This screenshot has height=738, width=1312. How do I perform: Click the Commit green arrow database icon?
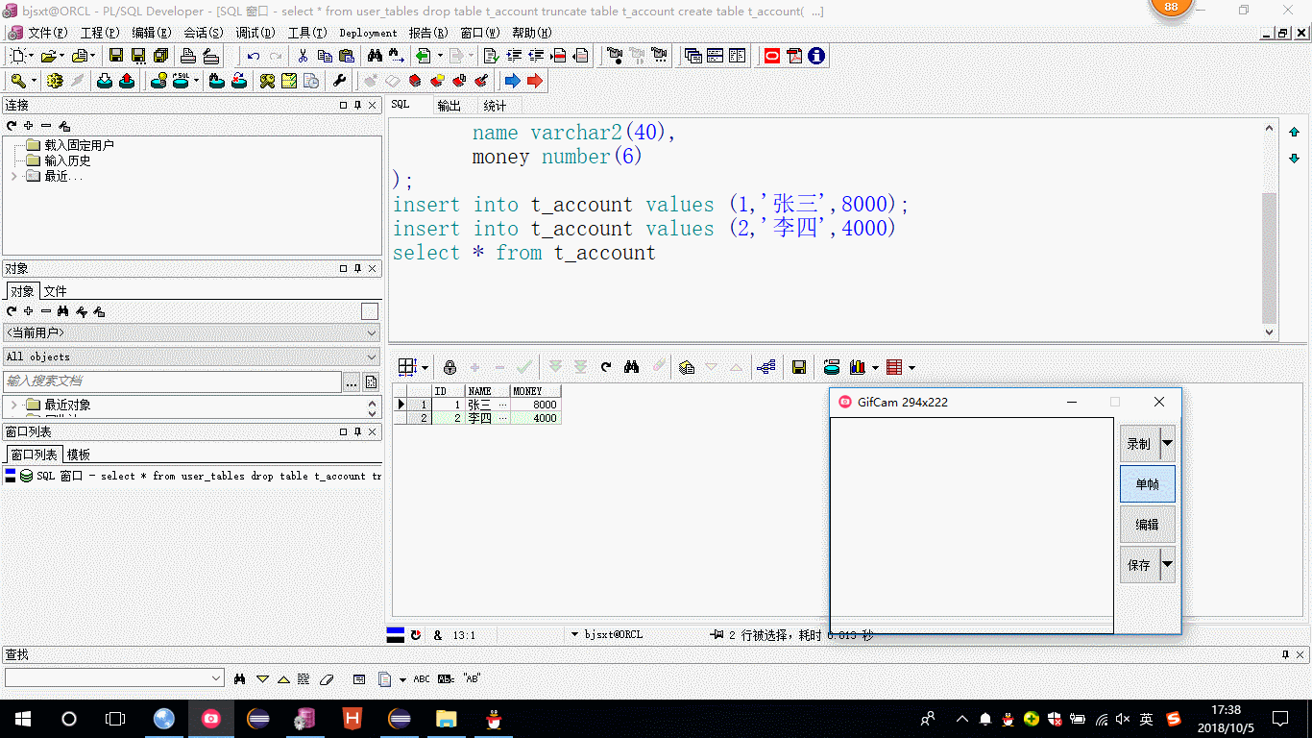point(105,81)
